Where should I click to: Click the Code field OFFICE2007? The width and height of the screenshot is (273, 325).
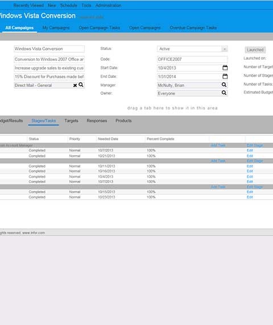192,59
